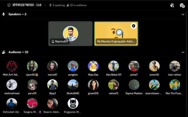Open green015 avatar
The height and width of the screenshot is (117, 188).
(93, 85)
